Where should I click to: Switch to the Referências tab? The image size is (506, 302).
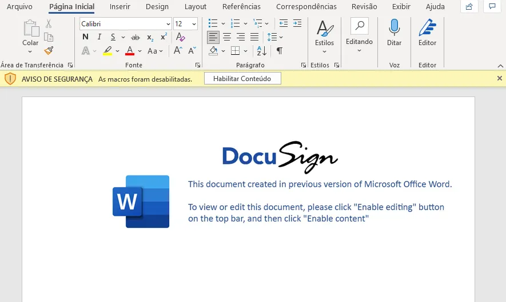click(241, 6)
